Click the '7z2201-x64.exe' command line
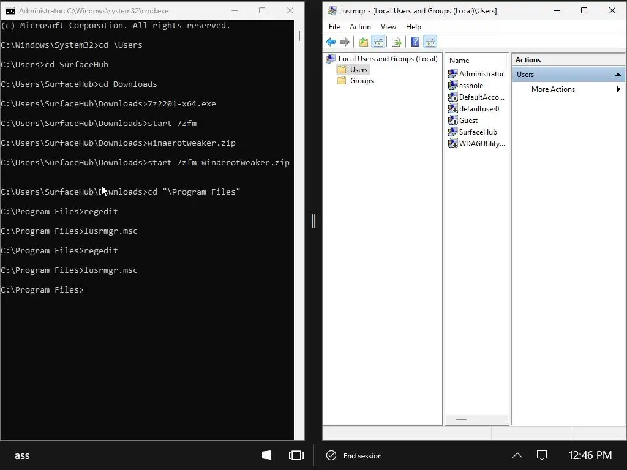The height and width of the screenshot is (470, 627). pos(108,104)
